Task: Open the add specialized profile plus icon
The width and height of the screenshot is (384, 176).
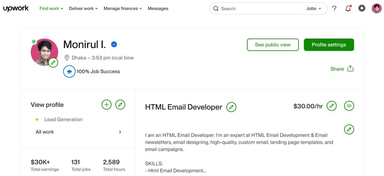Action: click(x=106, y=104)
